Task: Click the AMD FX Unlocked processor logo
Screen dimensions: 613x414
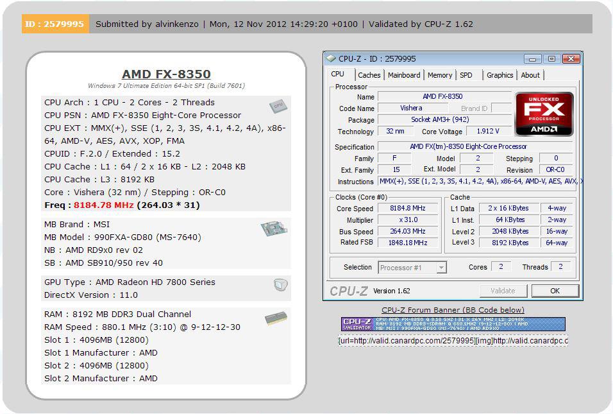Action: coord(544,114)
